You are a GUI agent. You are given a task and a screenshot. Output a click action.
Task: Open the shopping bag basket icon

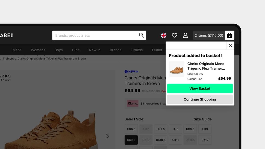(x=230, y=35)
